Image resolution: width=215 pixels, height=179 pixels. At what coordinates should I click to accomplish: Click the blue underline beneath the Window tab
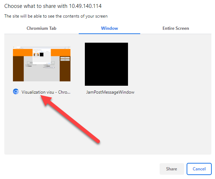pyautogui.click(x=109, y=33)
